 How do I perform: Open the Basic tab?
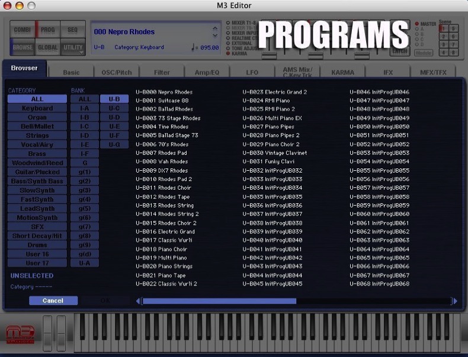tap(71, 72)
